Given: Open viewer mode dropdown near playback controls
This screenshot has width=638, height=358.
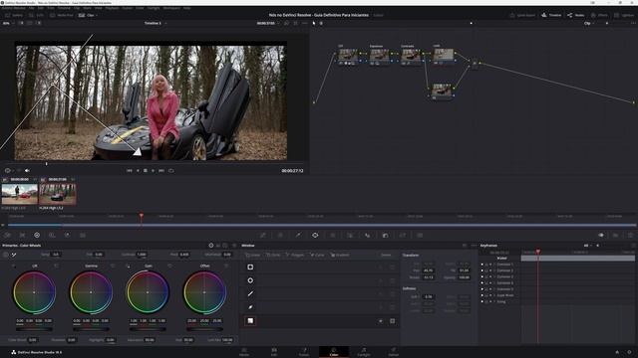Looking at the screenshot, I should click(x=9, y=171).
